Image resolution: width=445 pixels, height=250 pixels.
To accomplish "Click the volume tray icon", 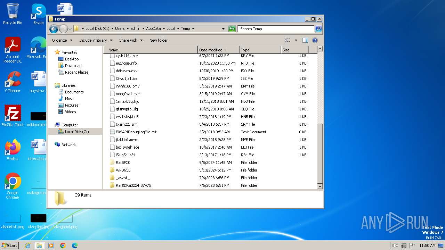I will click(x=395, y=245).
